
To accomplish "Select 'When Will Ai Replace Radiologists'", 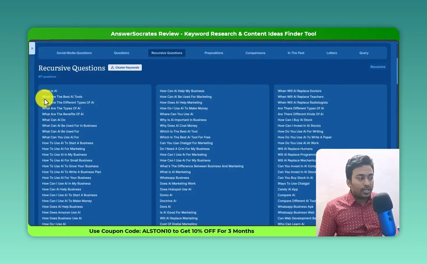I will (x=303, y=103).
